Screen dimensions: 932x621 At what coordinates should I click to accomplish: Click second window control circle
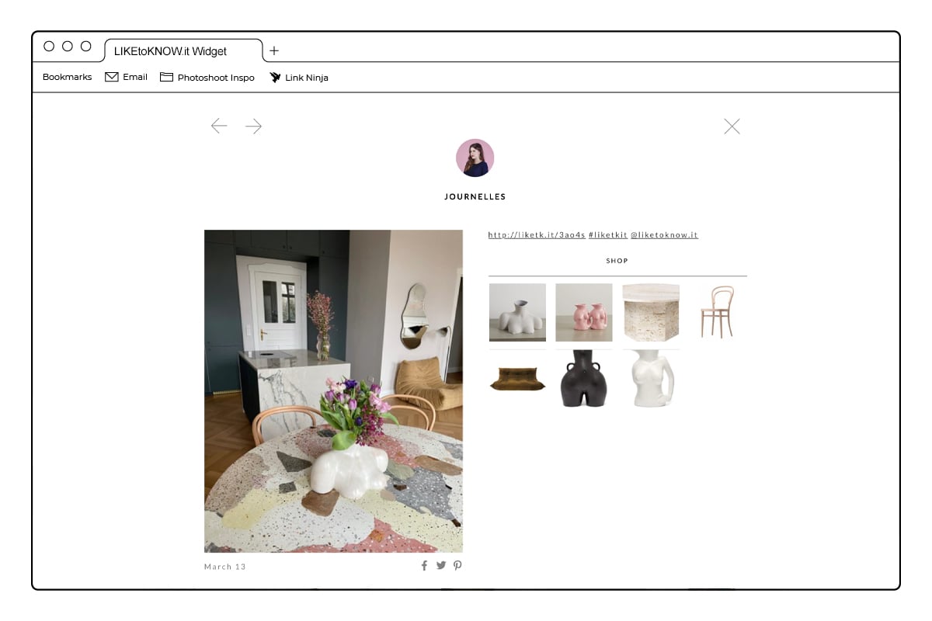pos(68,47)
